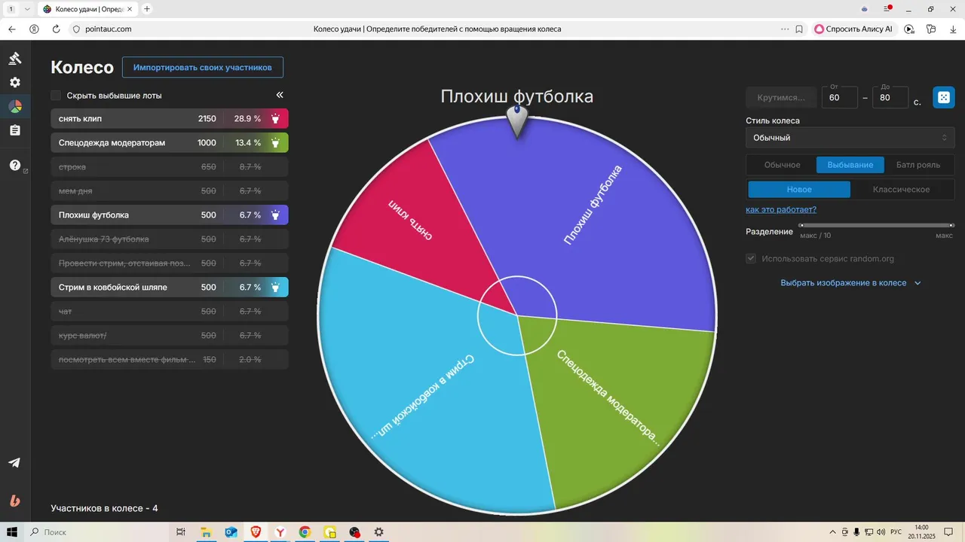Toggle 'Использовать сервис random.org' checkbox

pos(751,258)
